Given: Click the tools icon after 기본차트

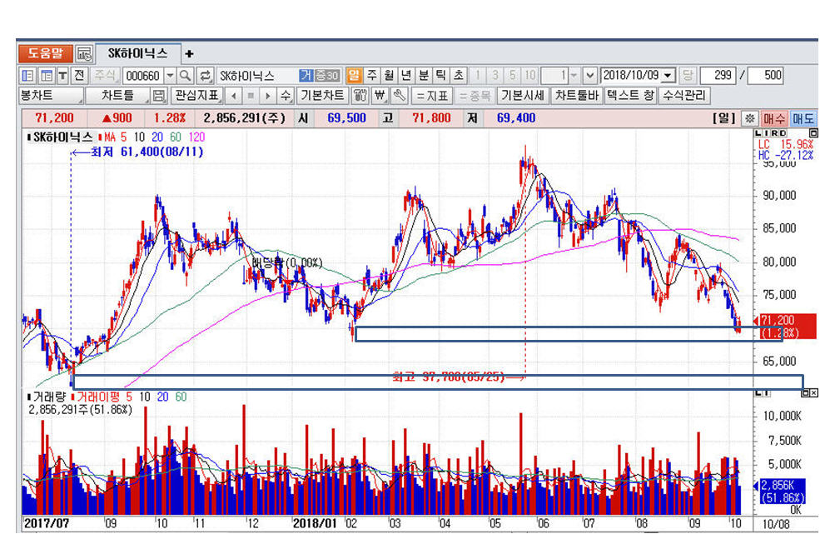Looking at the screenshot, I should click(x=360, y=95).
